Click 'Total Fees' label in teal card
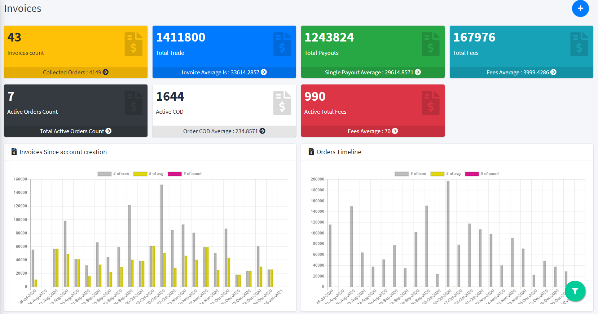598x314 pixels. (466, 53)
